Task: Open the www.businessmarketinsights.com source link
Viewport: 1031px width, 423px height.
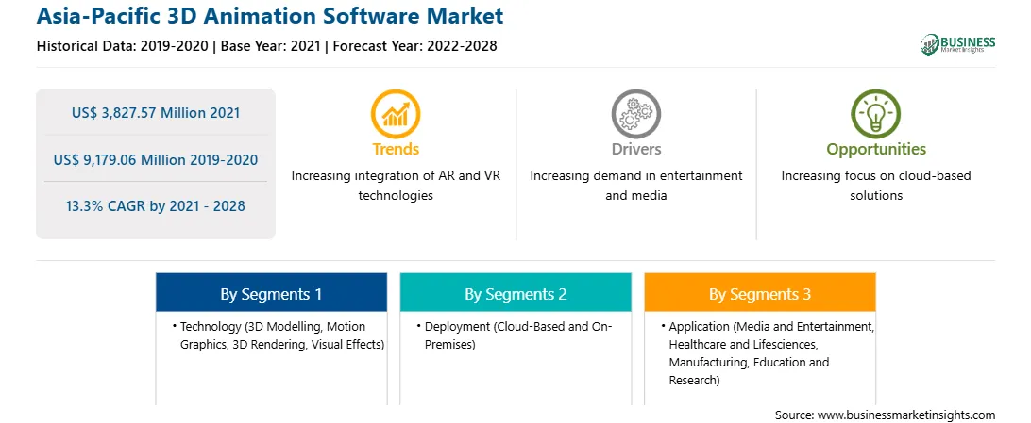Action: [x=906, y=415]
